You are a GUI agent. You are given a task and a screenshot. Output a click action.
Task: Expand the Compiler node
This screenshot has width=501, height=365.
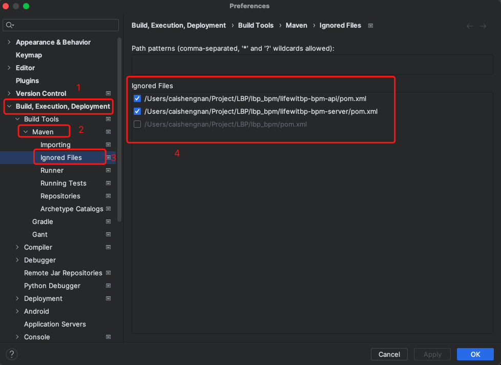tap(17, 247)
